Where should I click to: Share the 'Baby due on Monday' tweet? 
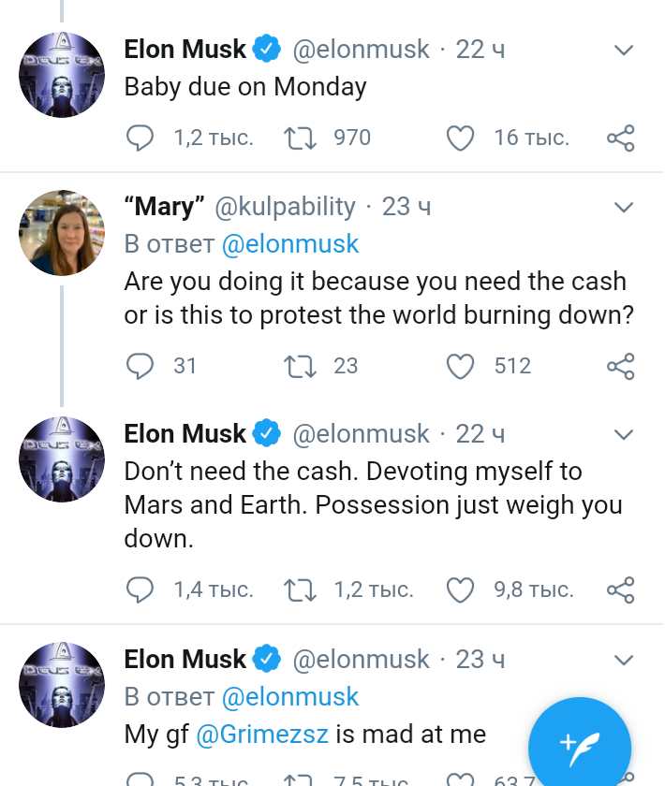(621, 138)
